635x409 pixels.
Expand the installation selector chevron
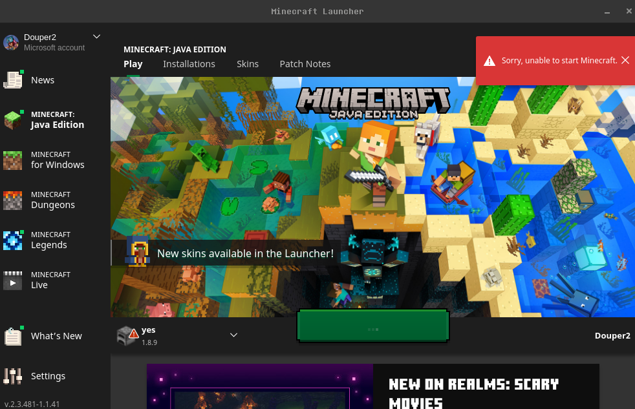click(233, 335)
